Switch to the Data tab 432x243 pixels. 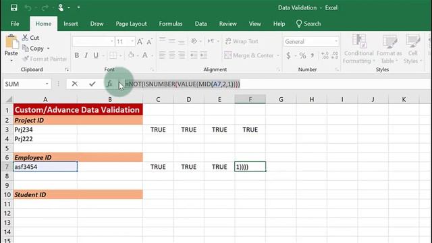(201, 24)
